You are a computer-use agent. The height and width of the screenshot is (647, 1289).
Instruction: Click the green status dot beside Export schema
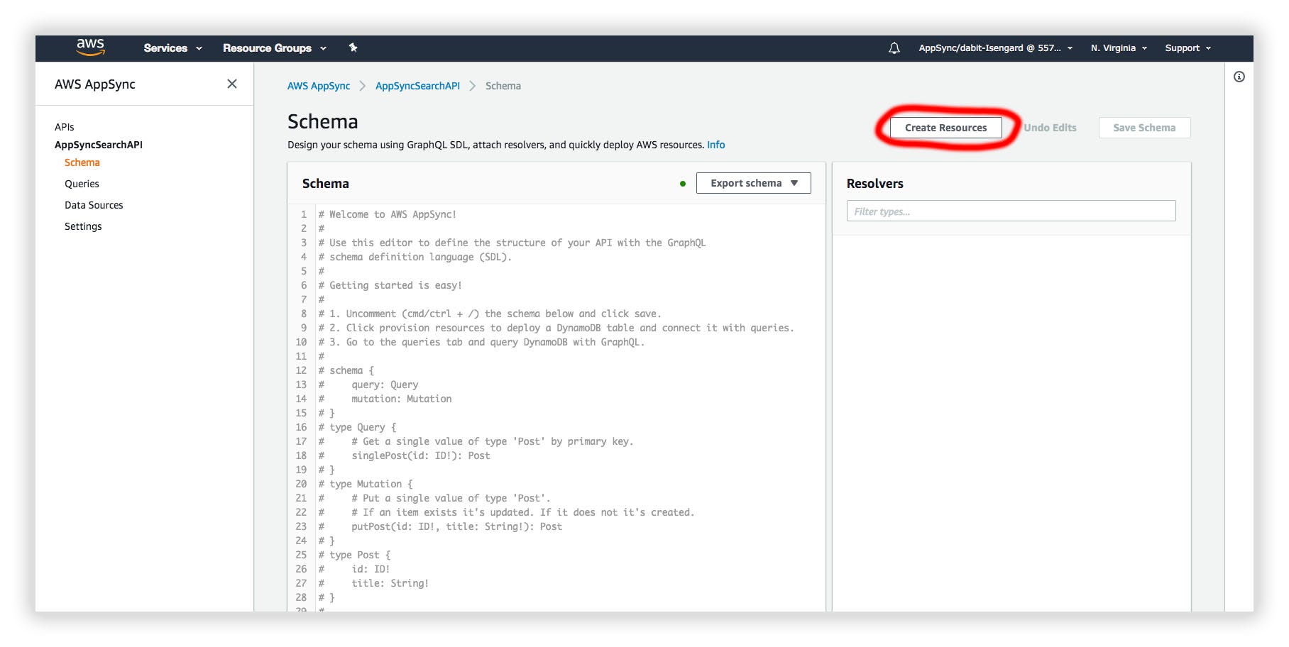click(x=683, y=183)
